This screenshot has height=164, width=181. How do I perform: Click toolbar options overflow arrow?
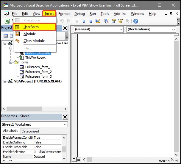[x=178, y=21]
